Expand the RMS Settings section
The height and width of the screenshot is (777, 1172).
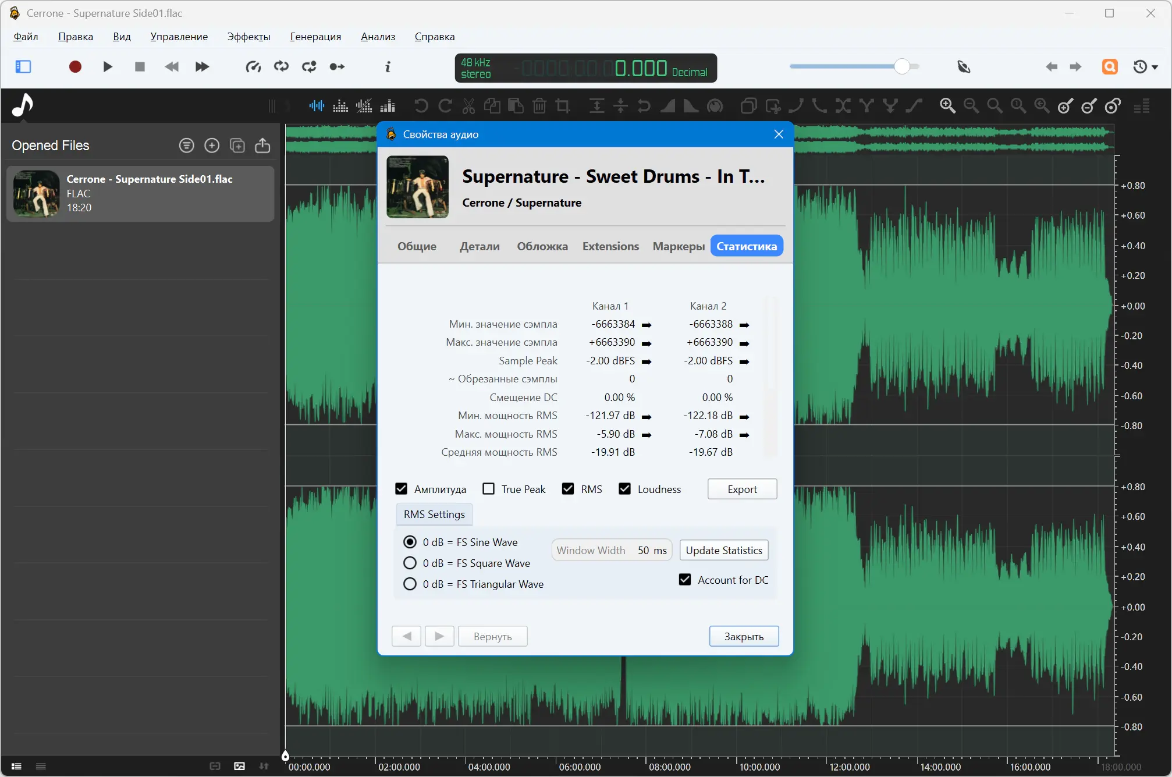click(x=434, y=515)
